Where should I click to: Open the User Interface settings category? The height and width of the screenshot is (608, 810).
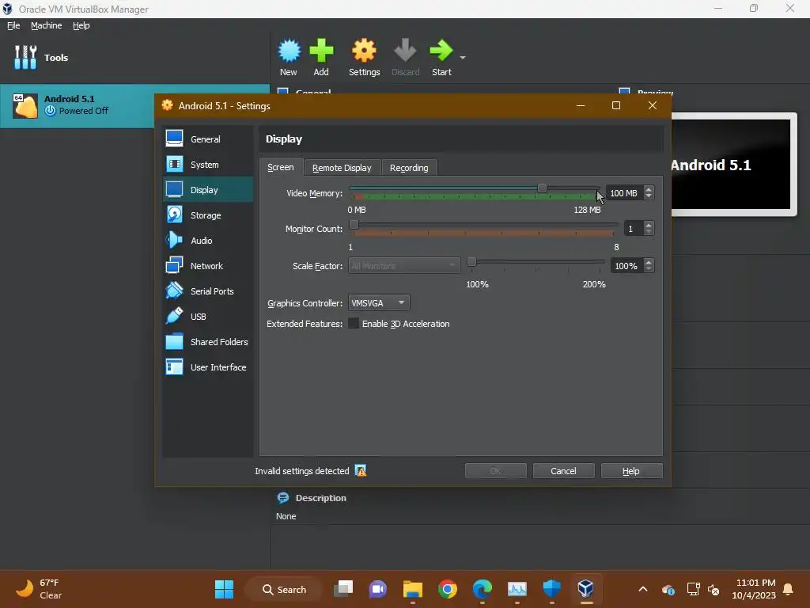point(208,367)
